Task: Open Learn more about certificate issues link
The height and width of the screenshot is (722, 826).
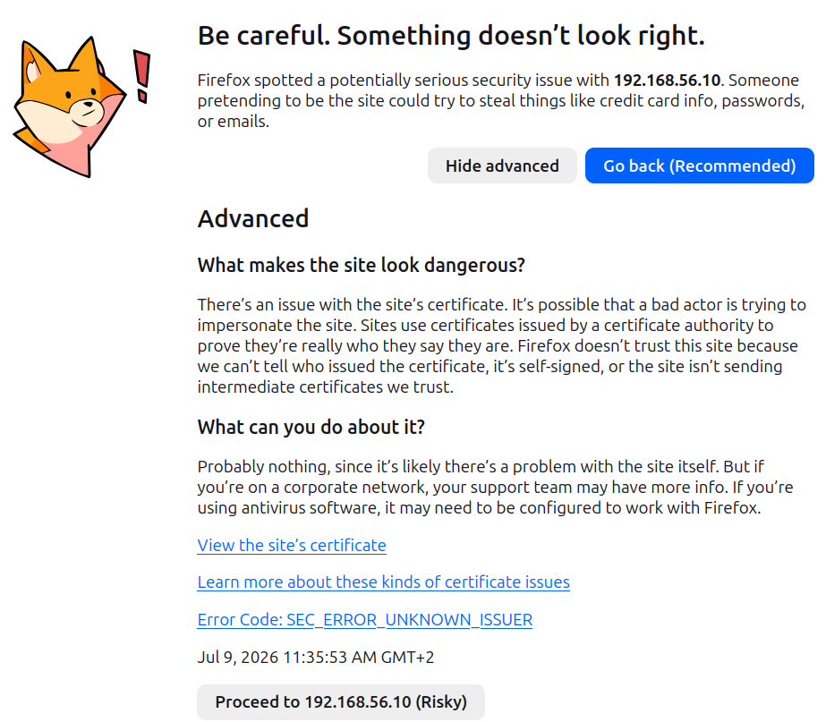Action: (x=384, y=582)
